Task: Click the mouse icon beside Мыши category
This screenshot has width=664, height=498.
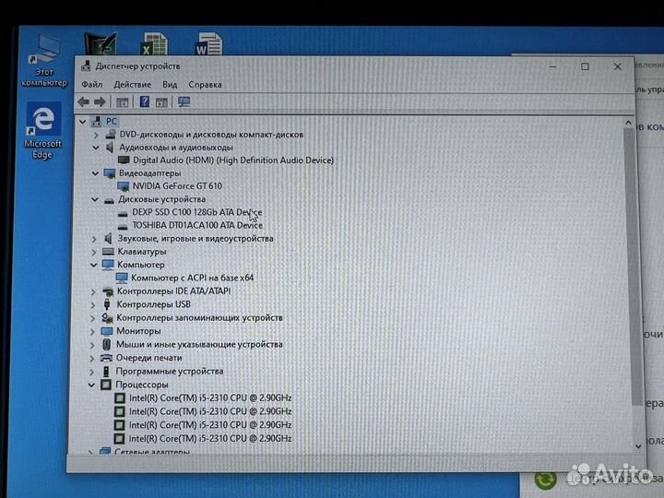Action: coord(106,345)
